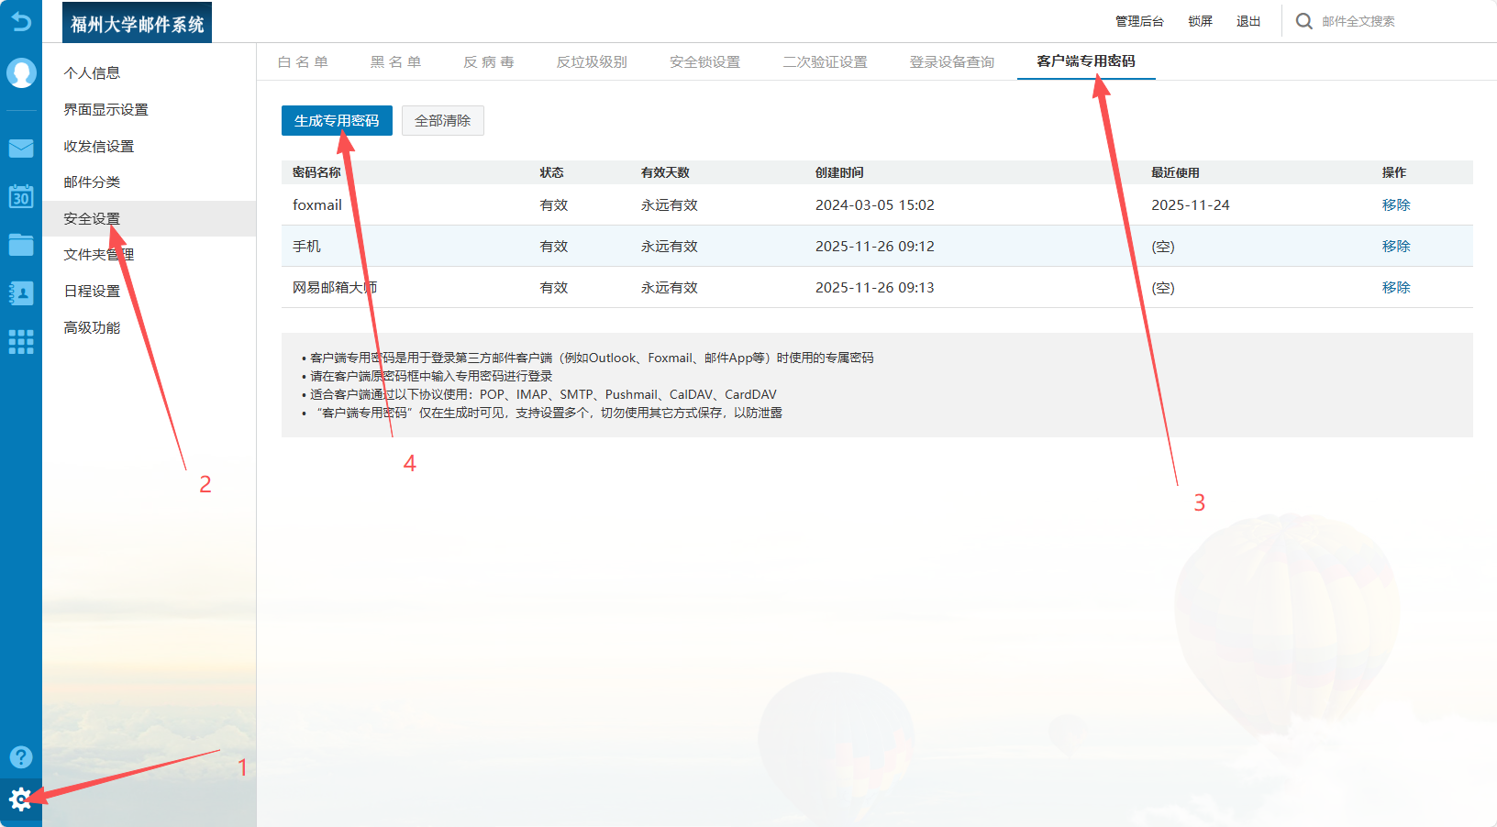Select 收发信设置 in the settings menu
This screenshot has width=1497, height=827.
99,147
